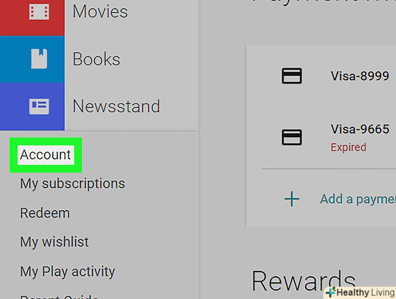This screenshot has height=299, width=396.
Task: Click the Healthy Living watermark logo
Action: coord(360,292)
